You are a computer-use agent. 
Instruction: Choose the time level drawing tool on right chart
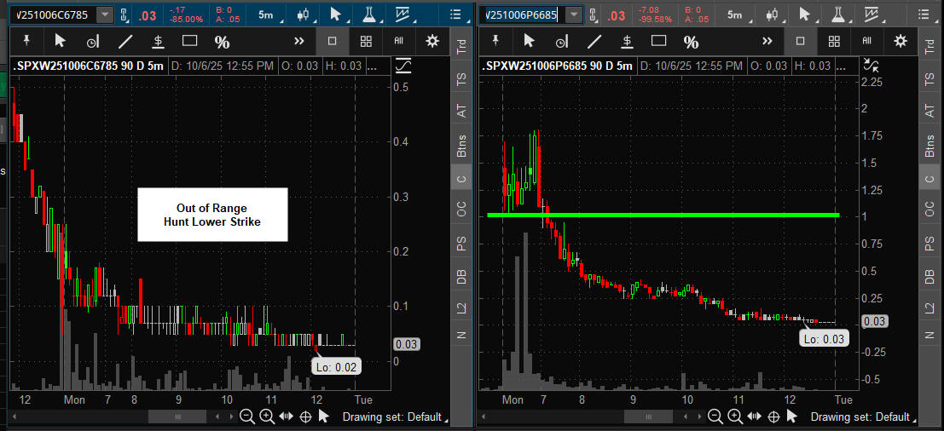click(561, 42)
